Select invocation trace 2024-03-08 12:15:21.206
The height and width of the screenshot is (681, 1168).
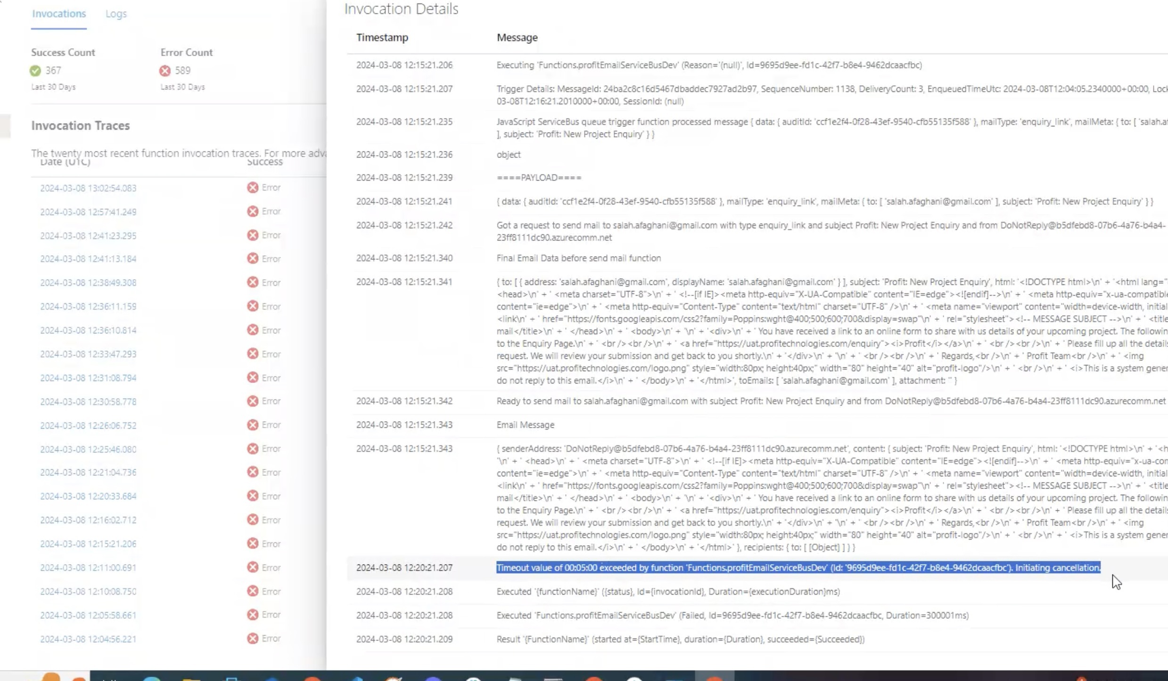click(x=88, y=543)
